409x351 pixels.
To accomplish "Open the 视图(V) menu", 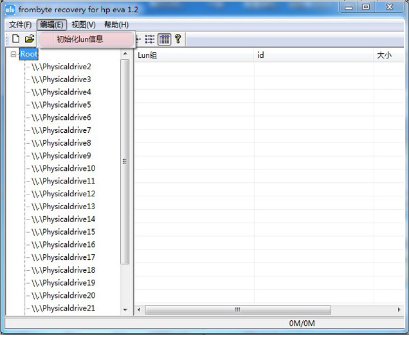I will 84,25.
